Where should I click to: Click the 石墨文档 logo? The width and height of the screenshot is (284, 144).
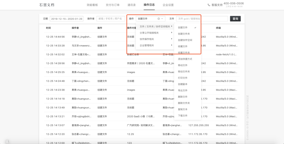[47, 5]
